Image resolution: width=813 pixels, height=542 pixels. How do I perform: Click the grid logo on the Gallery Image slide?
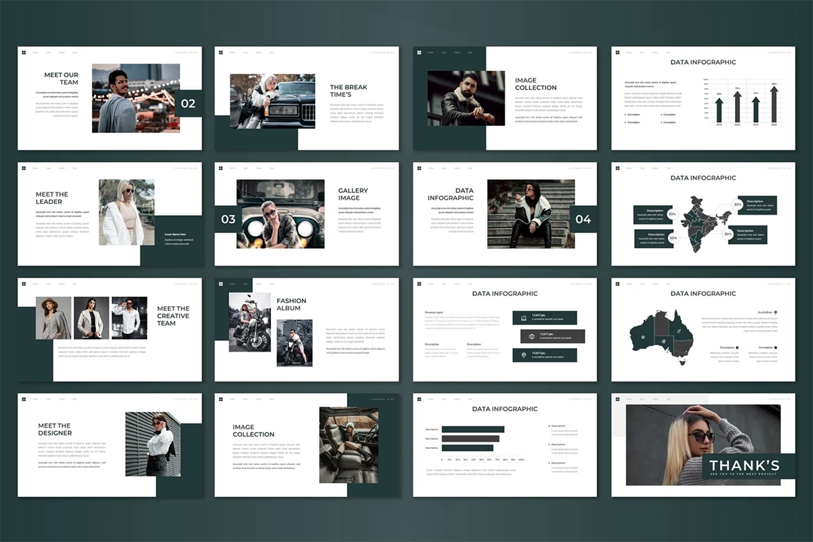[x=220, y=168]
